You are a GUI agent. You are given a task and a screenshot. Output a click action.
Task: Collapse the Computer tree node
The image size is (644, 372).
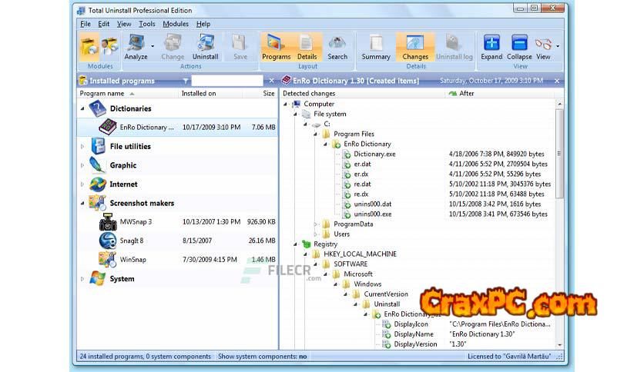point(286,104)
